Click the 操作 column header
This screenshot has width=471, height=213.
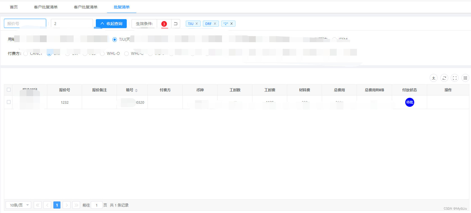[448, 90]
